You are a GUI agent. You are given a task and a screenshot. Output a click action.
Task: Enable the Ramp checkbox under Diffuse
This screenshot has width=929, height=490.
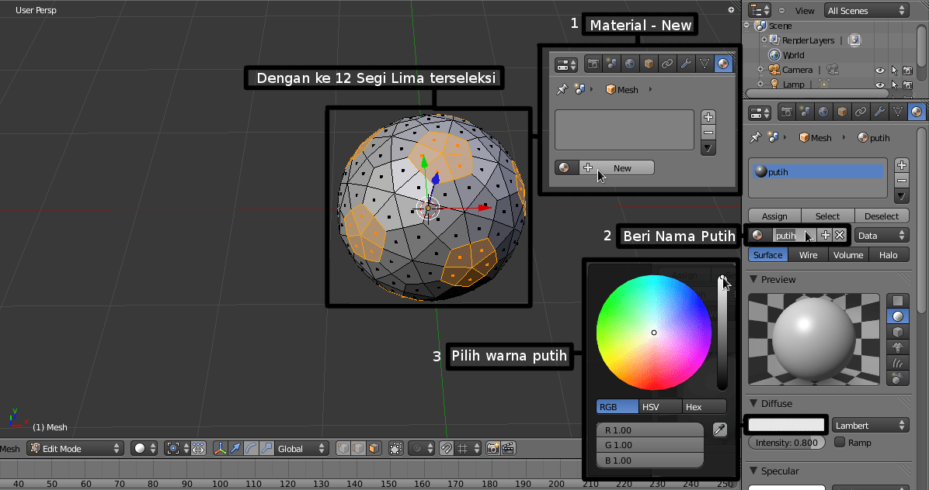(840, 442)
